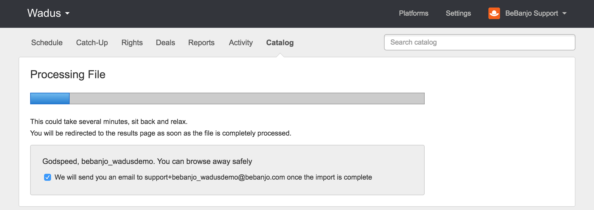Click the gray unfilled progress bar area

point(247,98)
